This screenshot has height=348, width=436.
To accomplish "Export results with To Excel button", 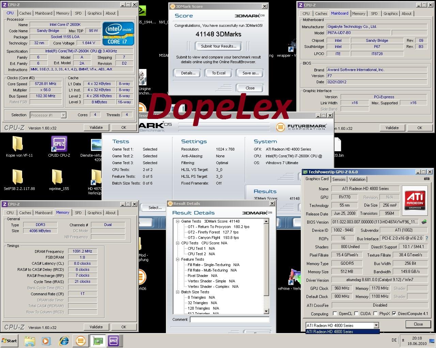I will point(219,73).
